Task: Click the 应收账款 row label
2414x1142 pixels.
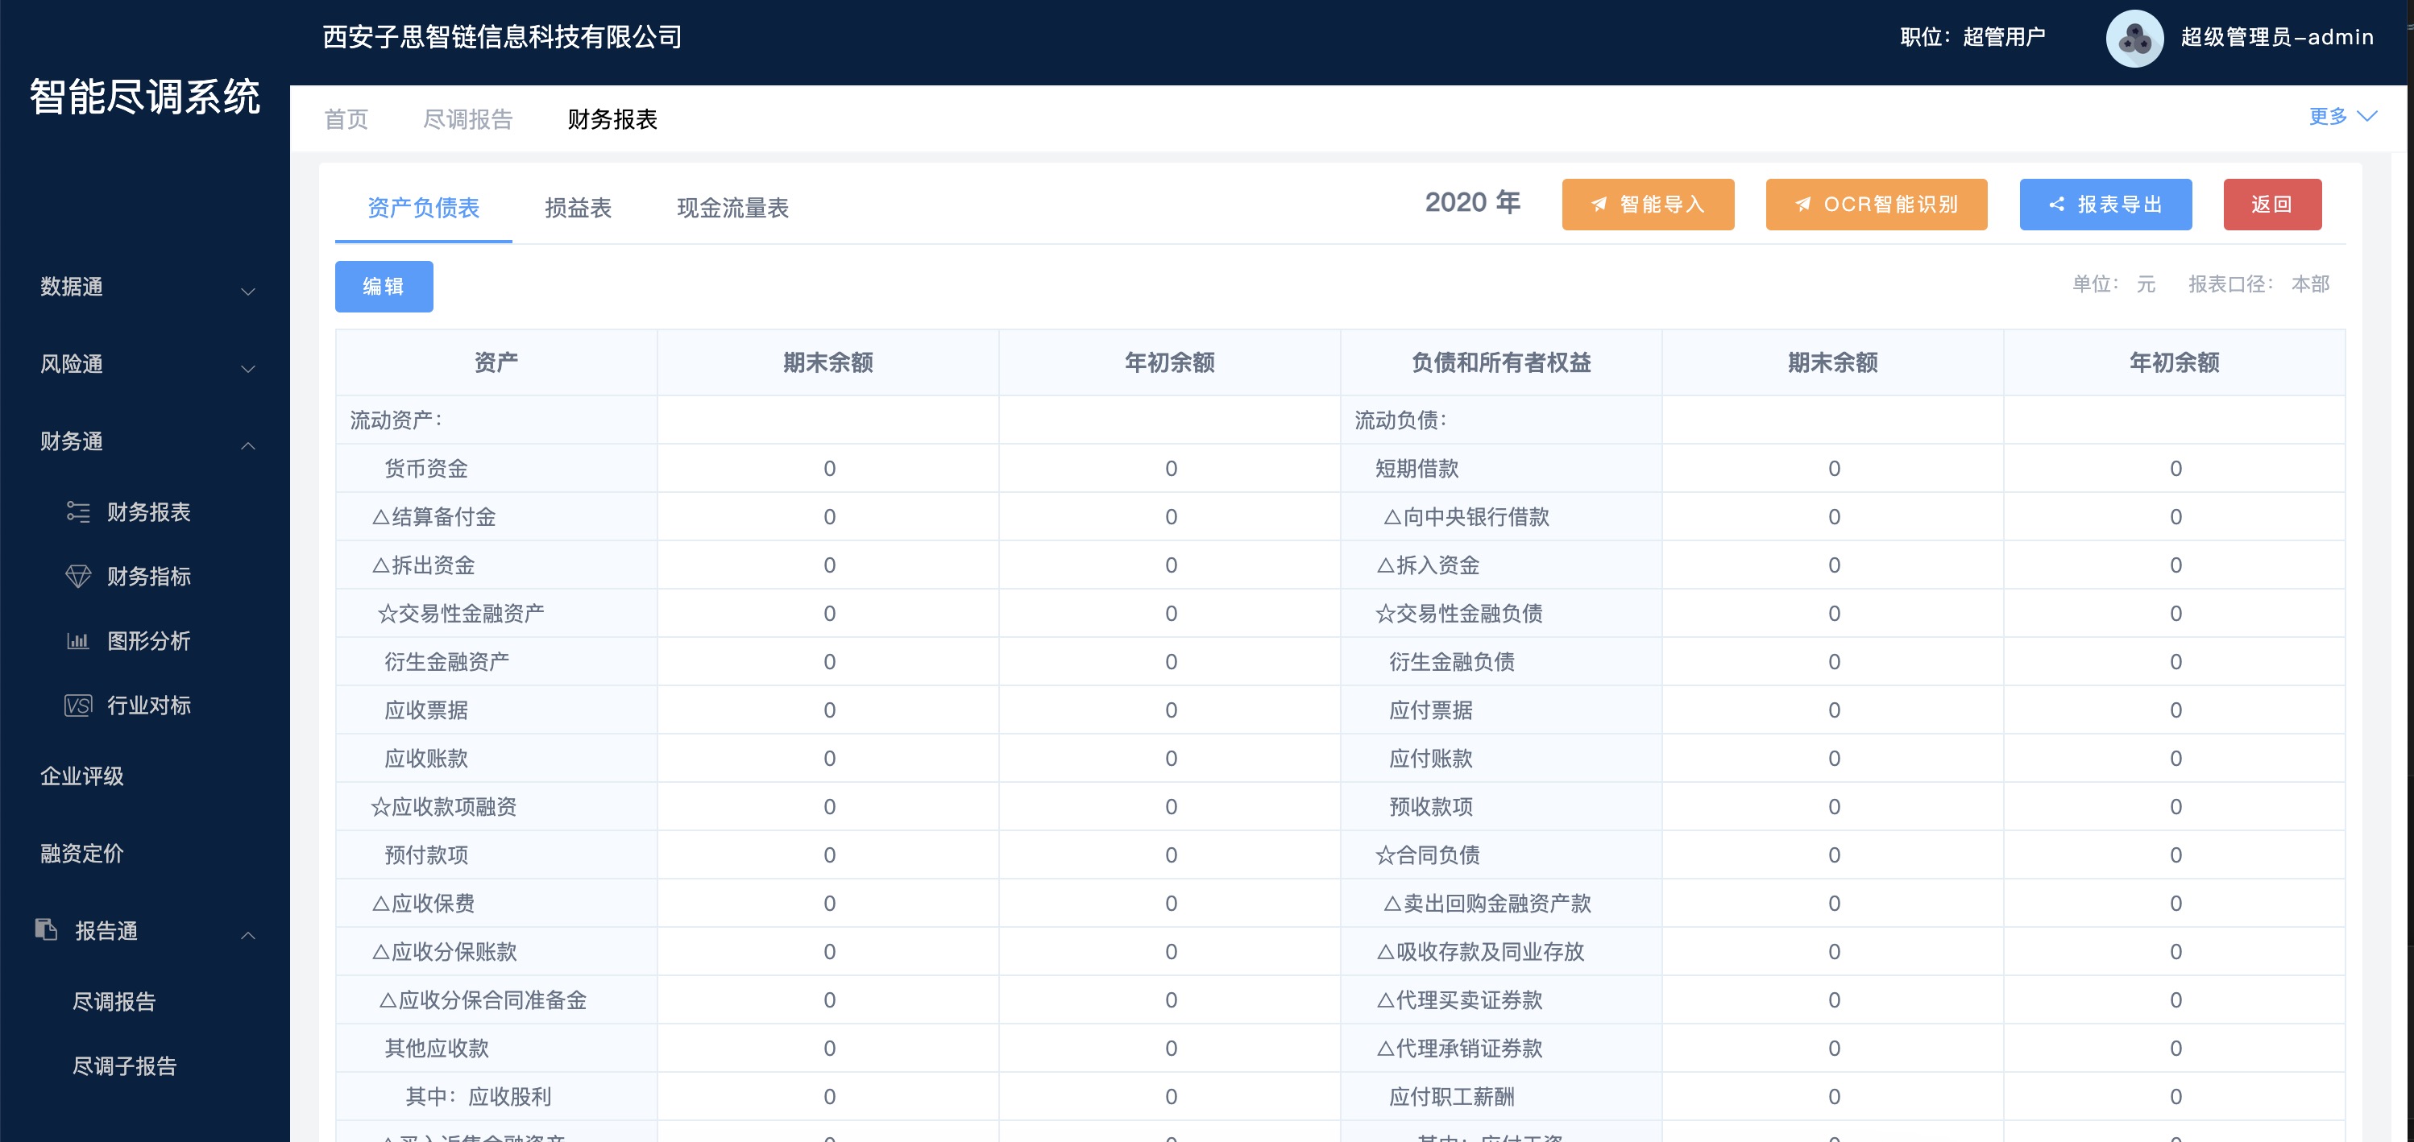Action: pyautogui.click(x=426, y=759)
